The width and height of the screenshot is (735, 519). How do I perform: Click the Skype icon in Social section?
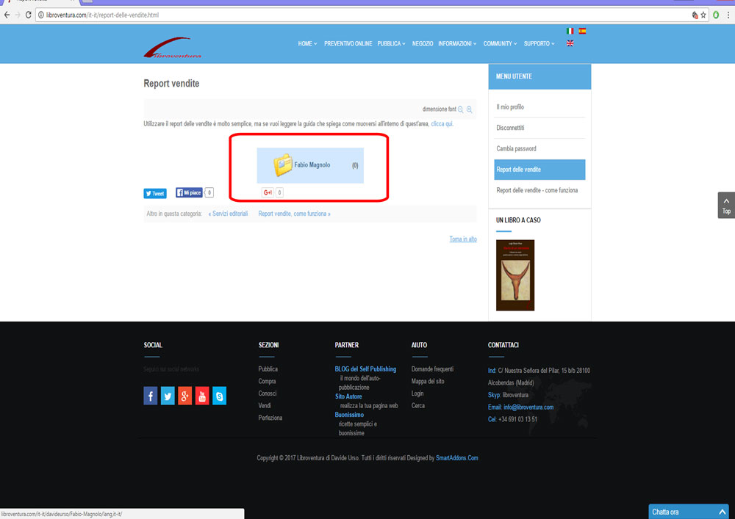click(219, 396)
